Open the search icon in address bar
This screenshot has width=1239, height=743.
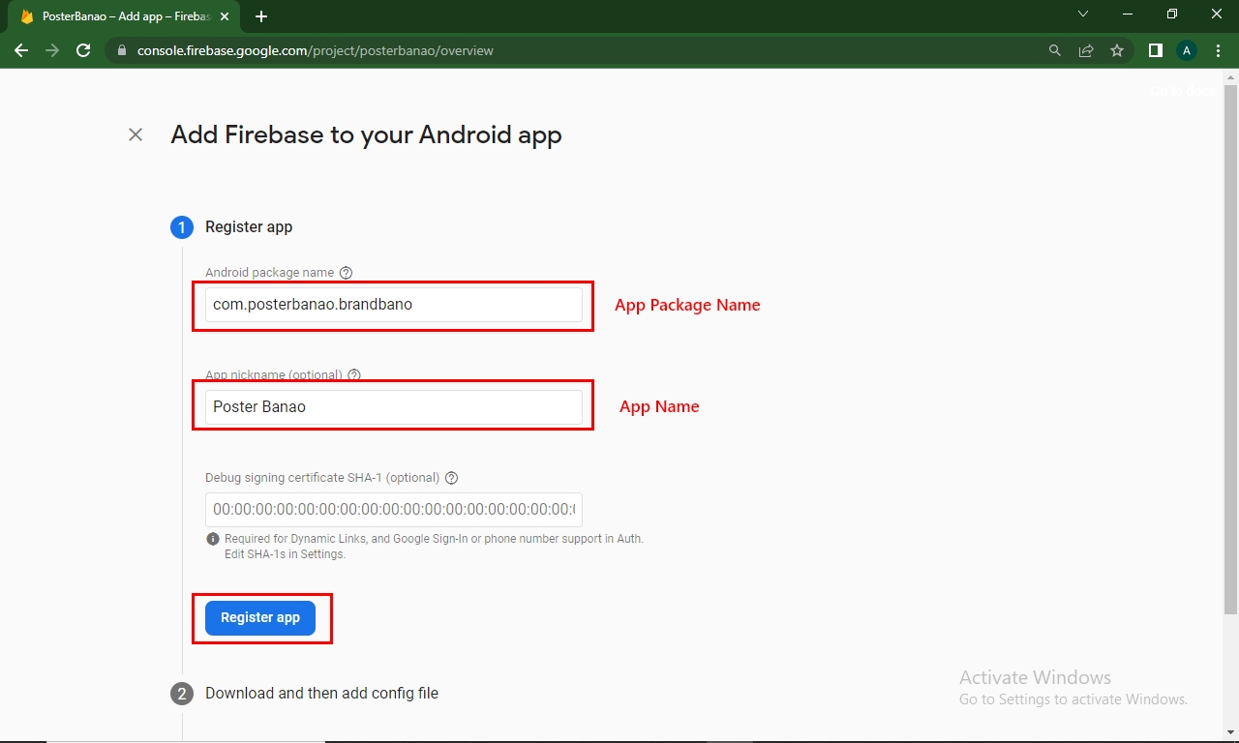(1055, 50)
